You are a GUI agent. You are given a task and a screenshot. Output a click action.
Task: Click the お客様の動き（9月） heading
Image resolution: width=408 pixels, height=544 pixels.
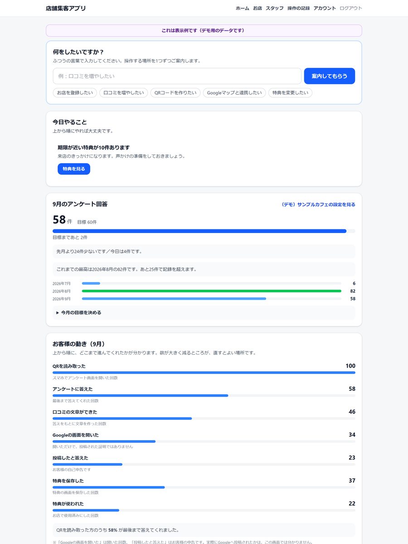(79, 344)
